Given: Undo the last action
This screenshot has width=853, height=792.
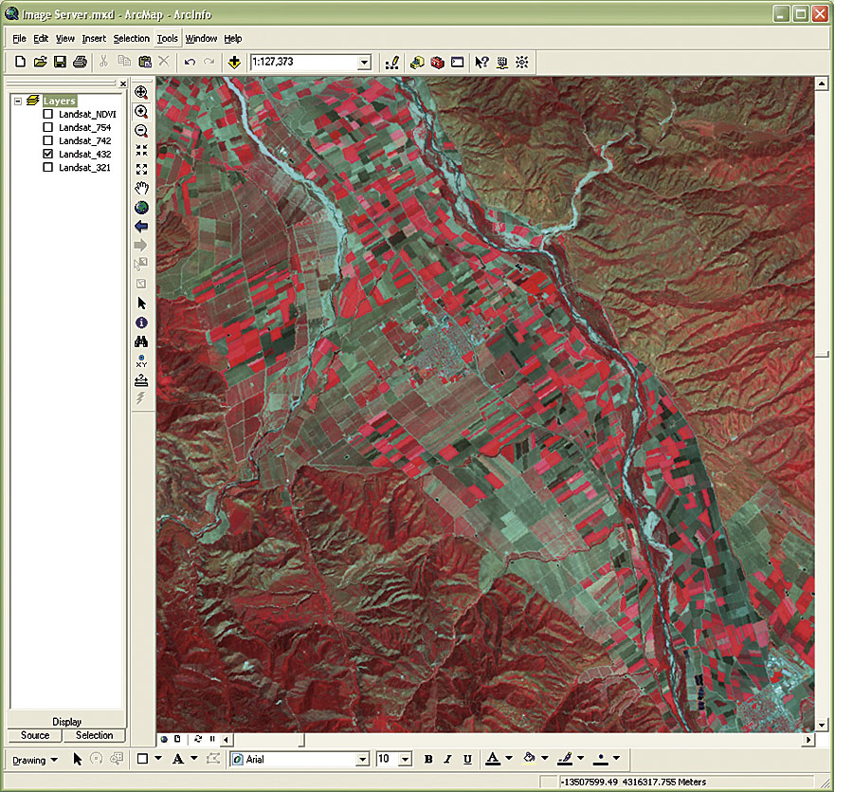Looking at the screenshot, I should pyautogui.click(x=190, y=62).
